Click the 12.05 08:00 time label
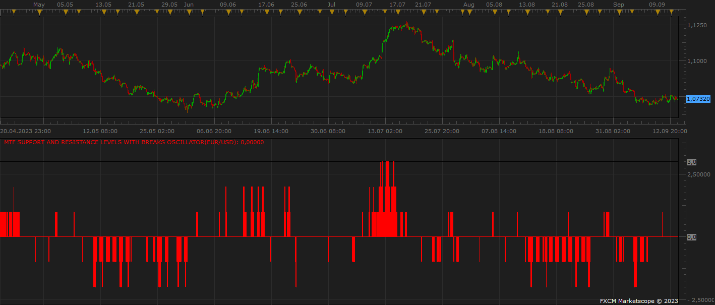The height and width of the screenshot is (305, 715). coord(100,131)
